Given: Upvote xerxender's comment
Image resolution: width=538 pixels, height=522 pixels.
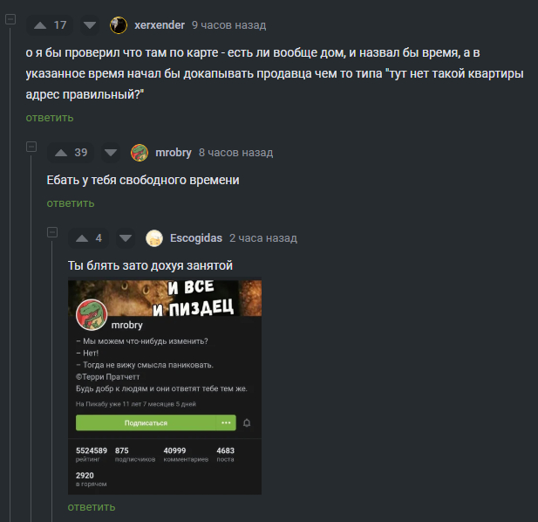Looking at the screenshot, I should click(40, 25).
